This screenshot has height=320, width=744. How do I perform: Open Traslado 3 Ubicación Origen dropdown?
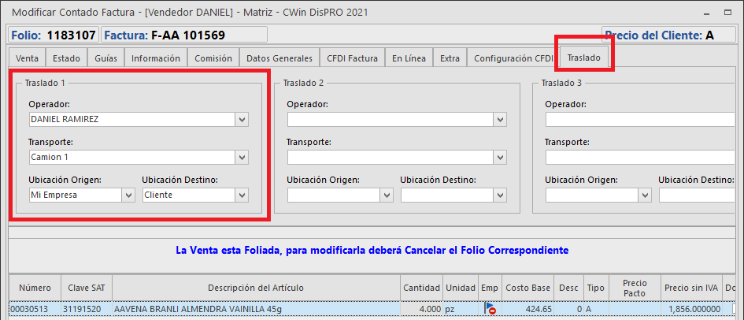645,195
